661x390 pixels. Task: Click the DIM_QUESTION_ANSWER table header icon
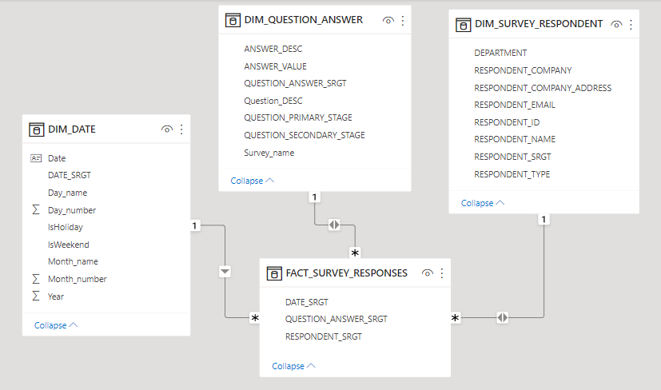[x=233, y=20]
